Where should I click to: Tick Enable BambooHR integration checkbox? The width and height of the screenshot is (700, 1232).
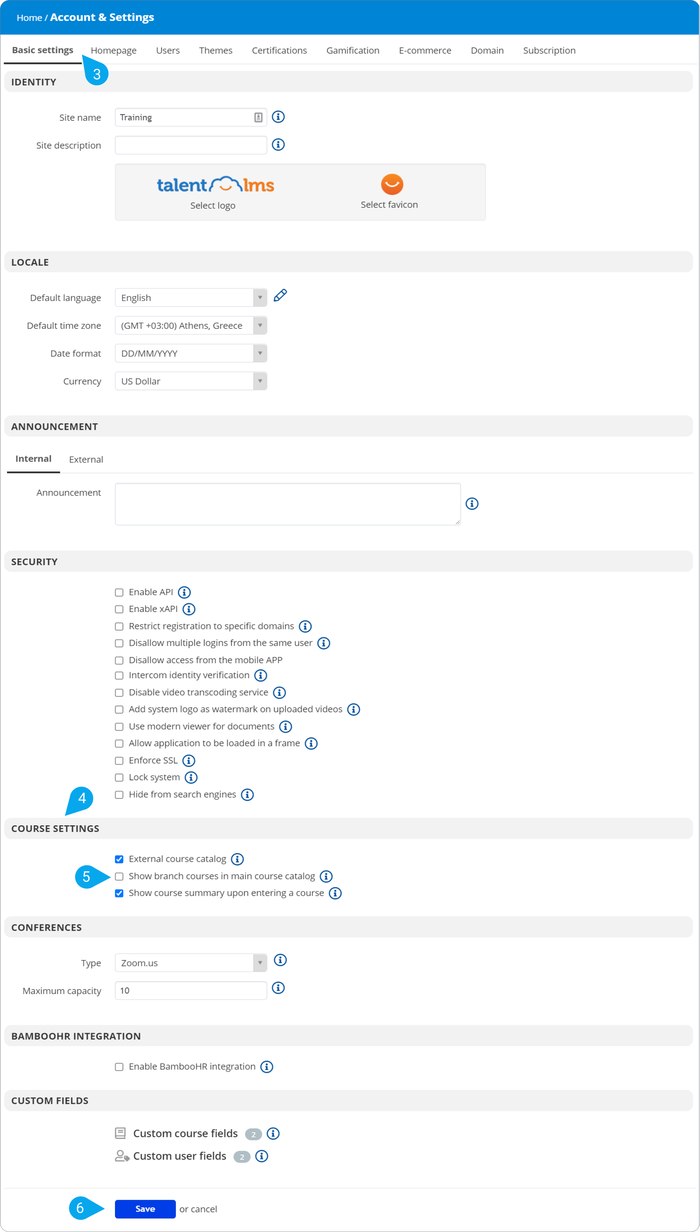pyautogui.click(x=119, y=1067)
